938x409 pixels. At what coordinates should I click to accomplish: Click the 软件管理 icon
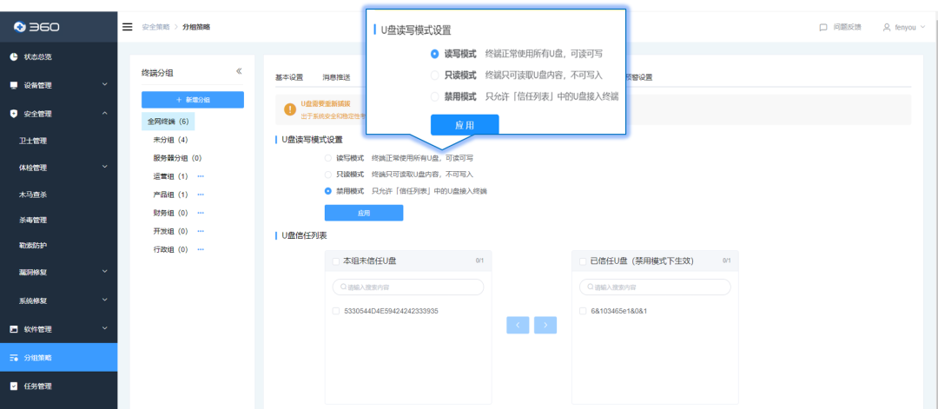click(x=14, y=329)
